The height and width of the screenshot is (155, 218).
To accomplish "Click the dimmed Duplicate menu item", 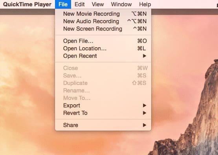I will click(x=103, y=83).
